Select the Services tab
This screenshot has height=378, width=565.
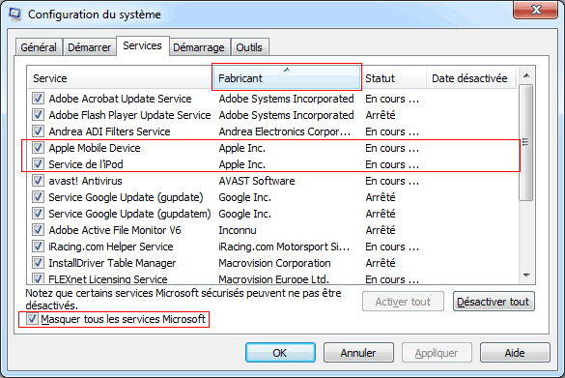142,45
